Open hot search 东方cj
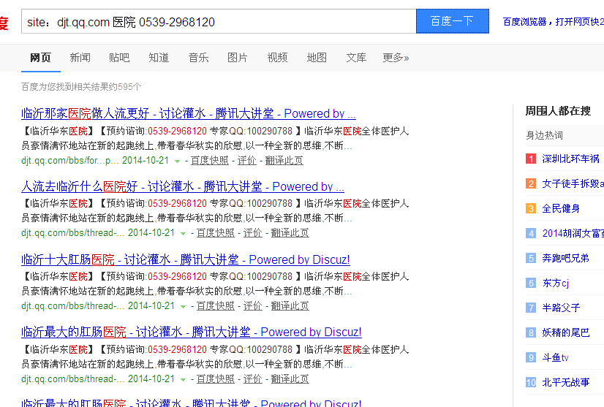The width and height of the screenshot is (604, 407). [x=556, y=283]
